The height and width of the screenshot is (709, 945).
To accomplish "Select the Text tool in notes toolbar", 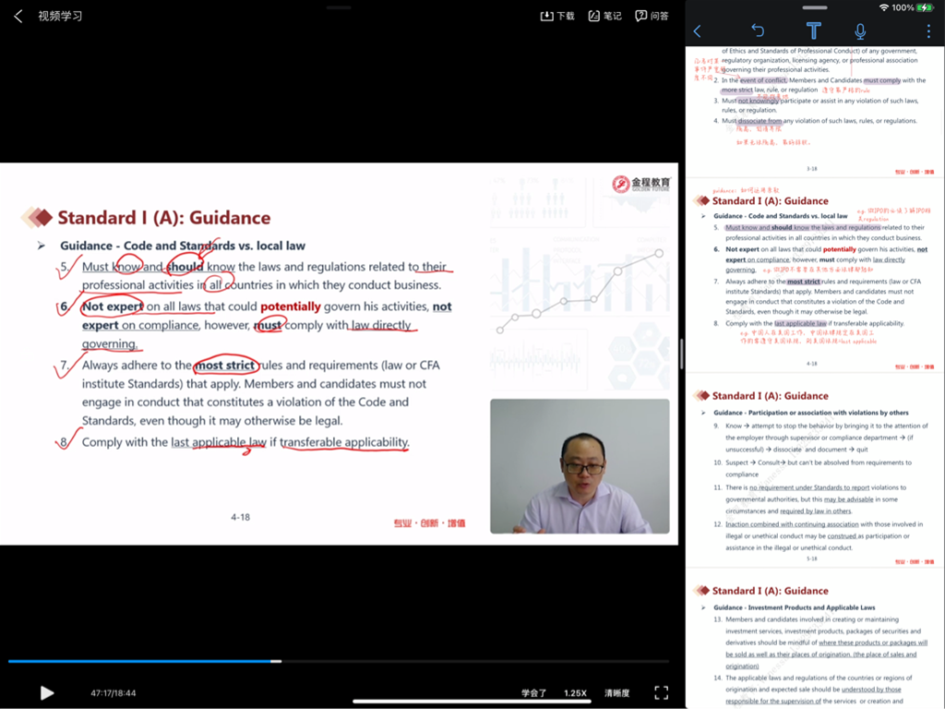I will click(x=813, y=31).
